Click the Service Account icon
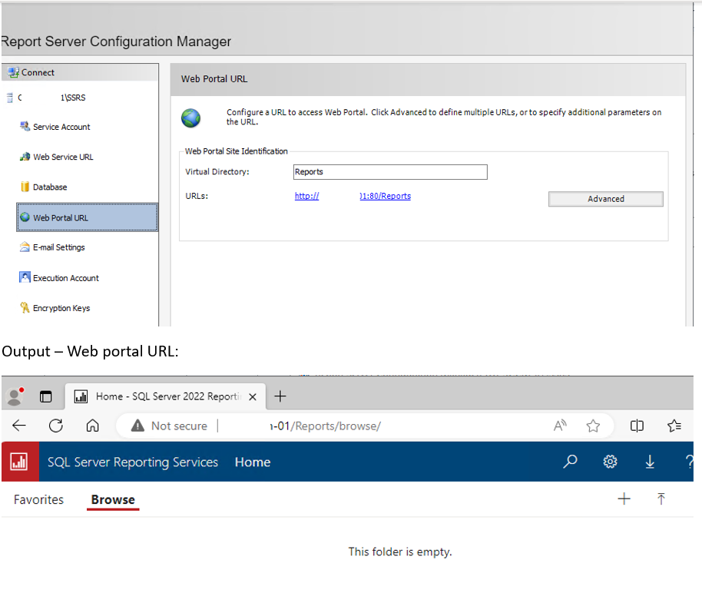This screenshot has height=613, width=702. 25,127
